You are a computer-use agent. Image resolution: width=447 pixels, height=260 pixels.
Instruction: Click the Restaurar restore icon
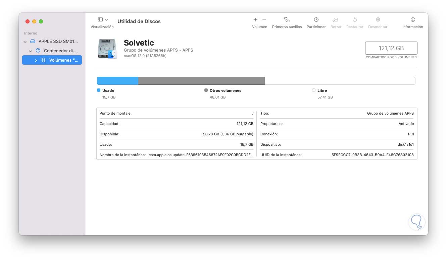355,20
